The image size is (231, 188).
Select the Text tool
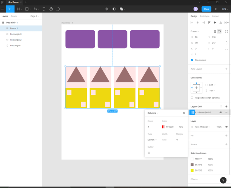44,9
